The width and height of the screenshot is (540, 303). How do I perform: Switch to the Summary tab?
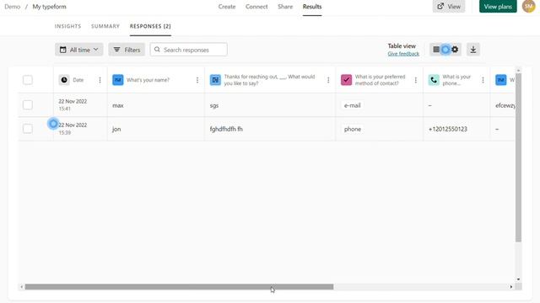[x=105, y=26]
